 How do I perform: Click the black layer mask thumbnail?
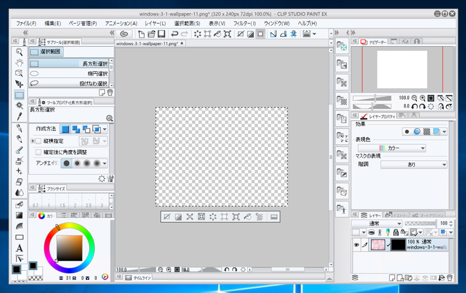tap(398, 245)
